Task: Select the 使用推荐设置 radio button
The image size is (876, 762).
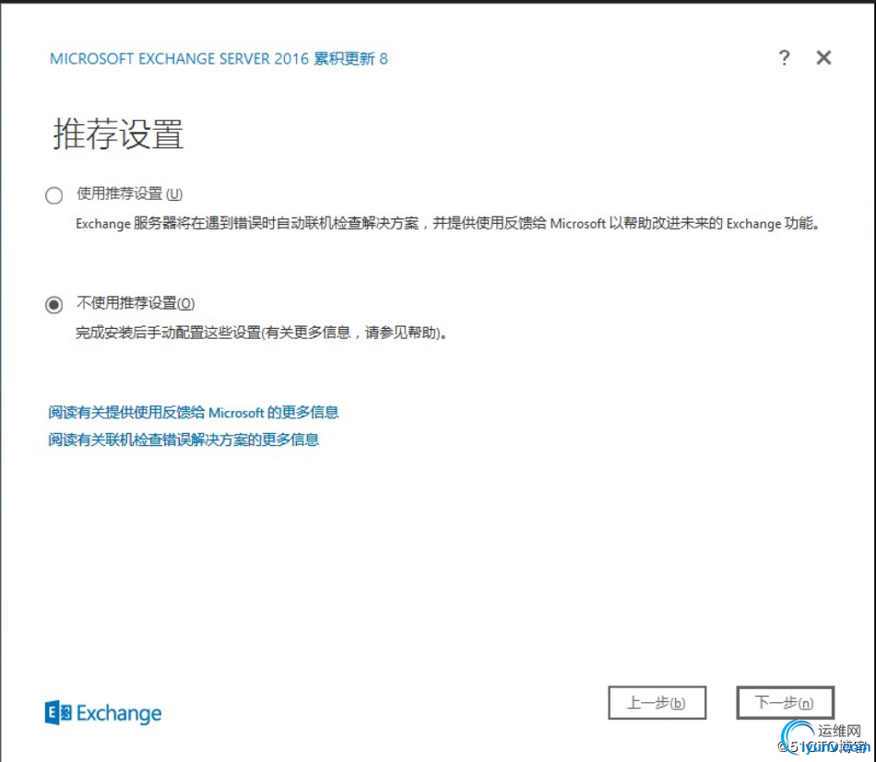Action: (54, 195)
